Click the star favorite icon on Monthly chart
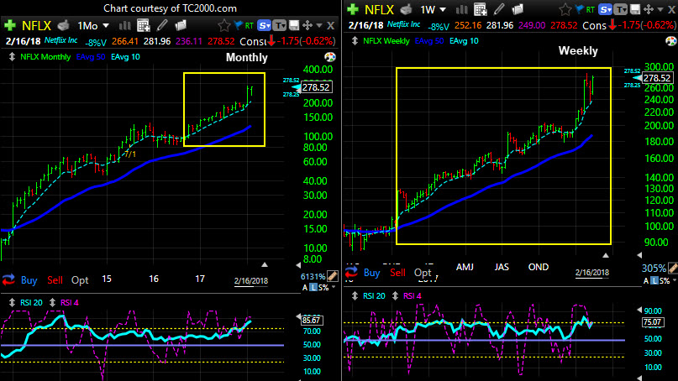This screenshot has height=381, width=678. click(224, 26)
